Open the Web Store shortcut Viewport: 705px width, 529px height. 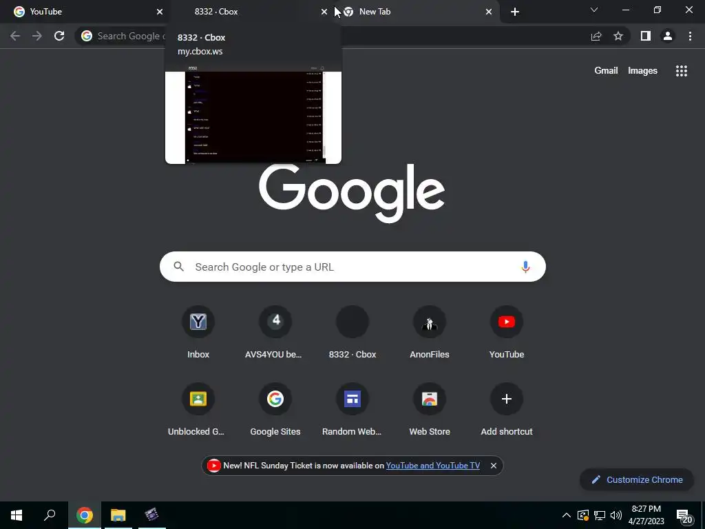pyautogui.click(x=430, y=409)
